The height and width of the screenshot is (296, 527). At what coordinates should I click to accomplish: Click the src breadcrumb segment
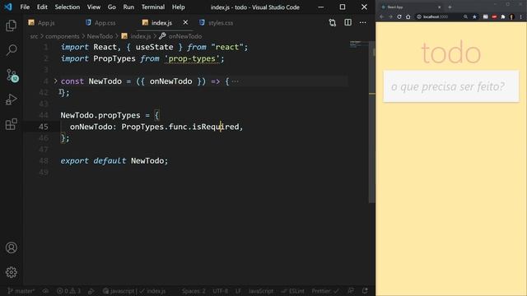[34, 36]
